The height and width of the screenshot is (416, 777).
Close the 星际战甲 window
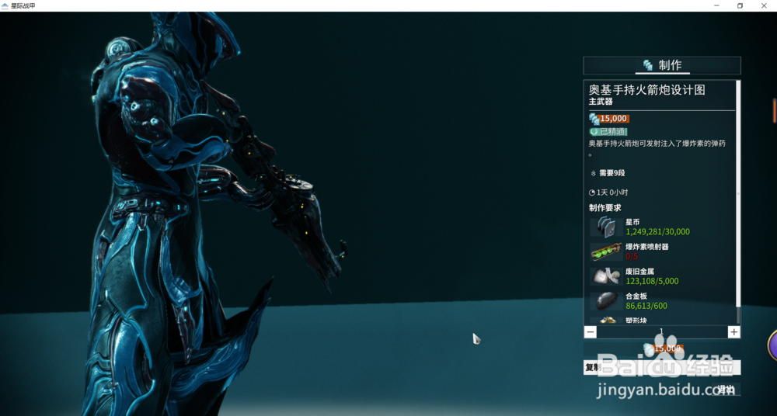(x=764, y=6)
